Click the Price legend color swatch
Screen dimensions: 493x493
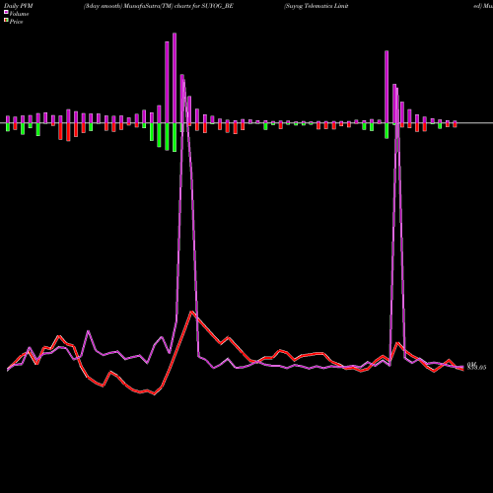[6, 21]
